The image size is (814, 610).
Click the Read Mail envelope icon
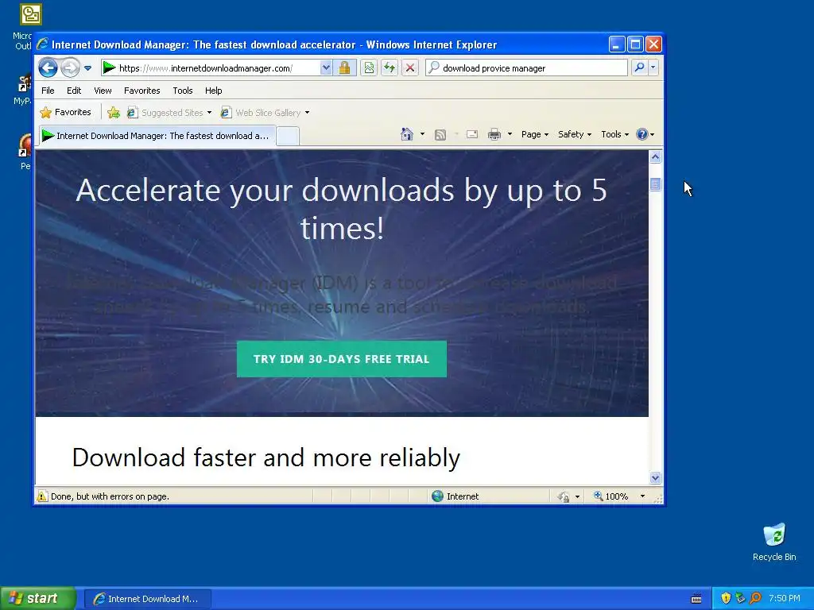472,134
